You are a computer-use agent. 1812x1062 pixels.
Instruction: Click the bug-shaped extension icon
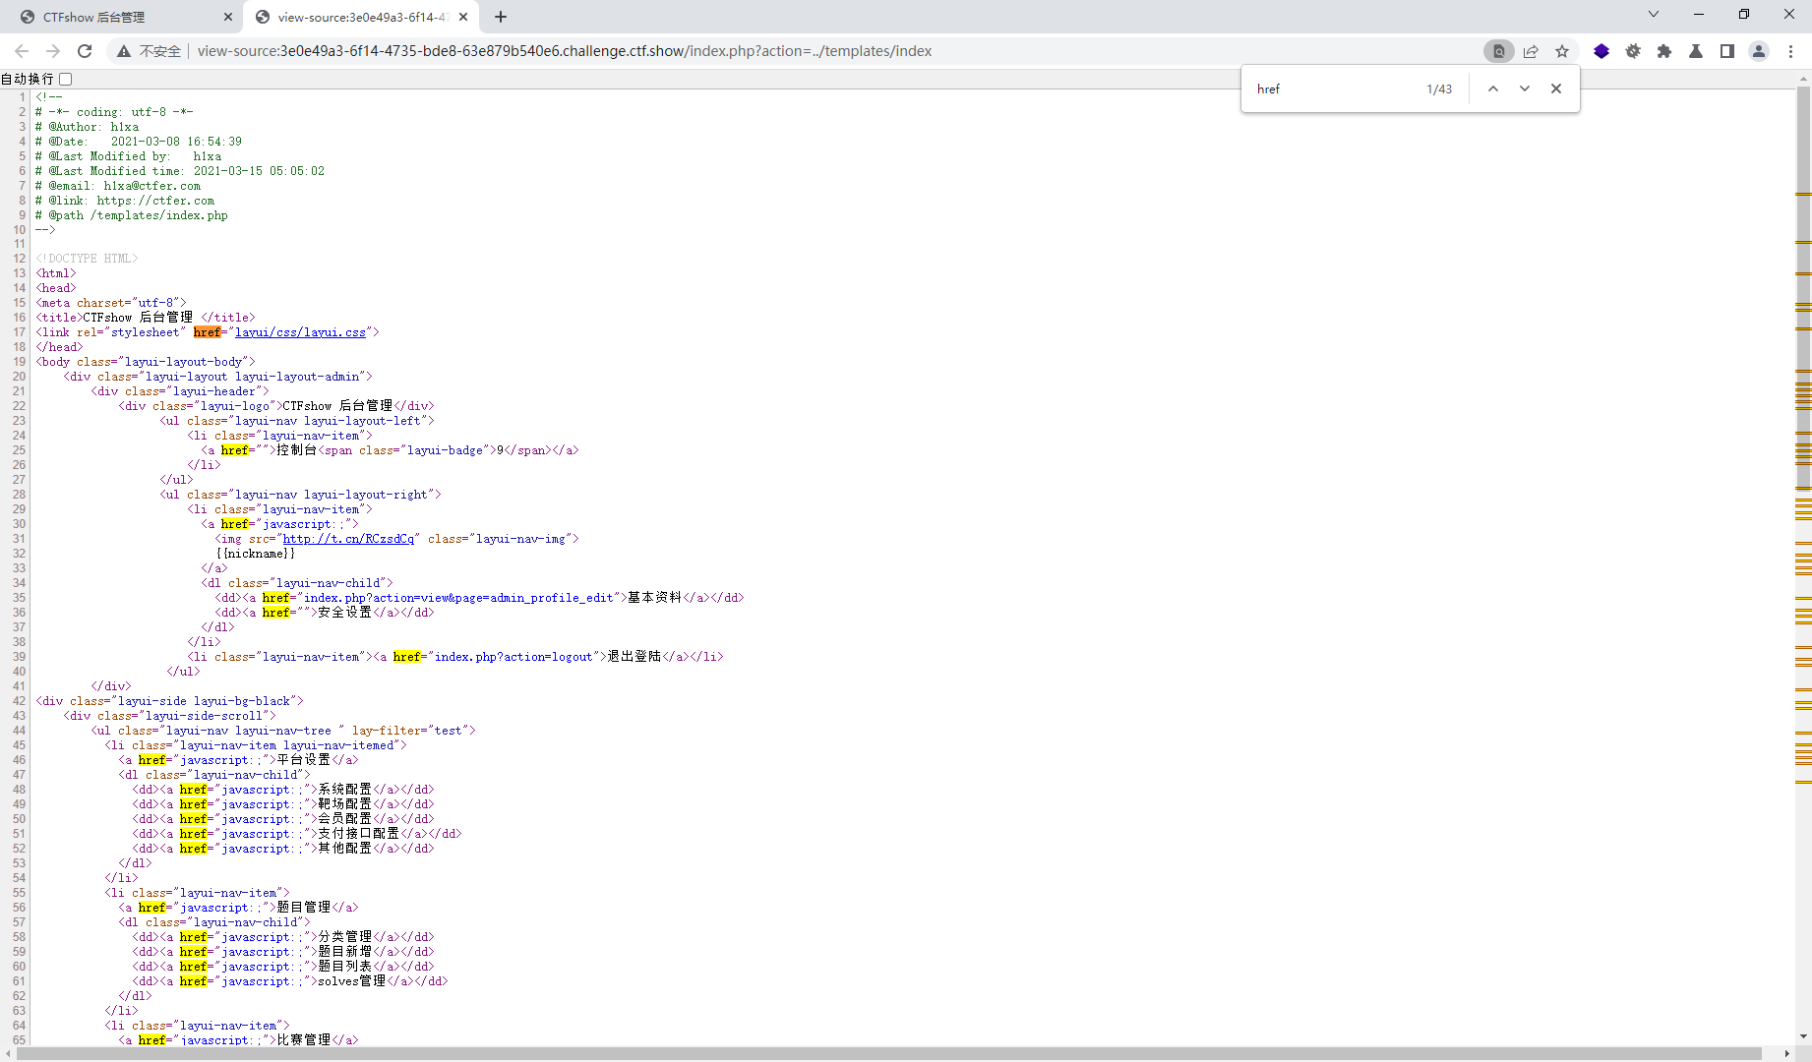(x=1634, y=51)
